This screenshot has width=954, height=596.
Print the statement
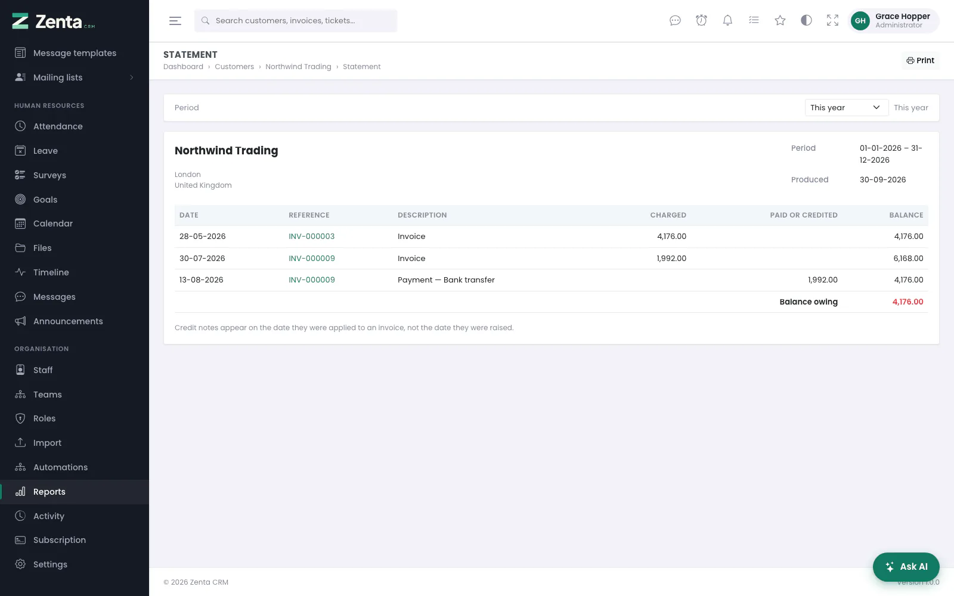click(x=920, y=61)
